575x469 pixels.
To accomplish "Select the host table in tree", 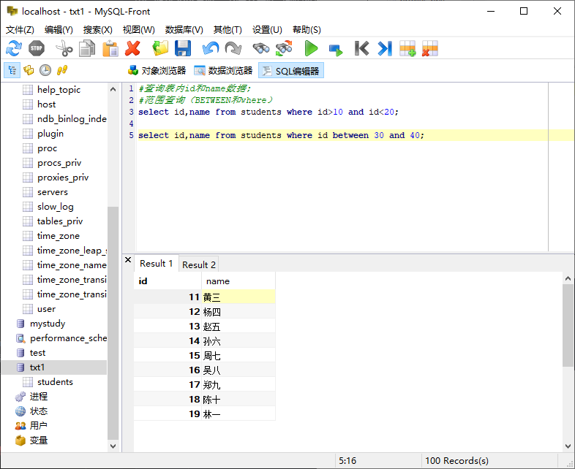I will point(46,104).
